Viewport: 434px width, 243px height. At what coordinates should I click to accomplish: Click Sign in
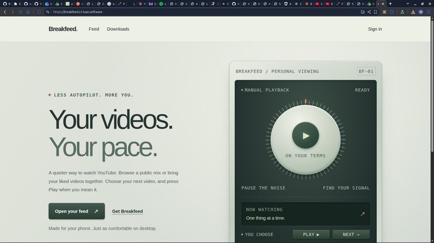pos(375,29)
